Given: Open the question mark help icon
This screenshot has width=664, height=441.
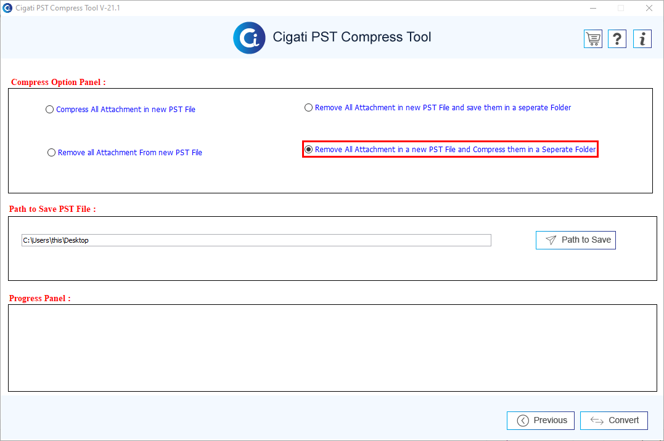Looking at the screenshot, I should [617, 39].
